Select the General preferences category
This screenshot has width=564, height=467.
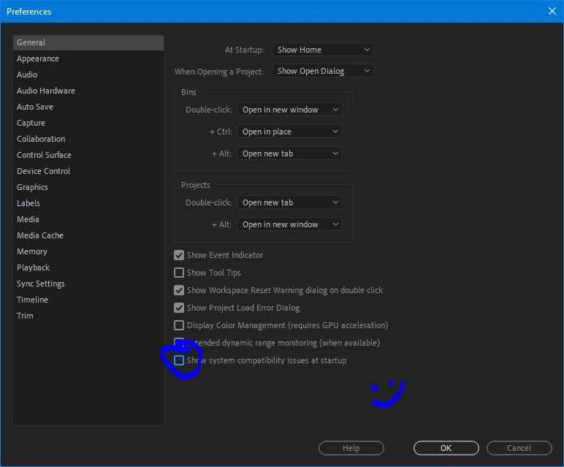click(88, 42)
